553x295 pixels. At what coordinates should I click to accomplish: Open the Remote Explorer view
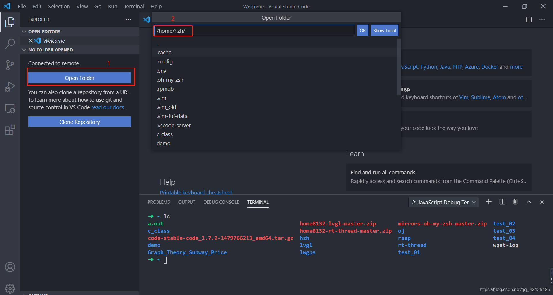coord(10,109)
